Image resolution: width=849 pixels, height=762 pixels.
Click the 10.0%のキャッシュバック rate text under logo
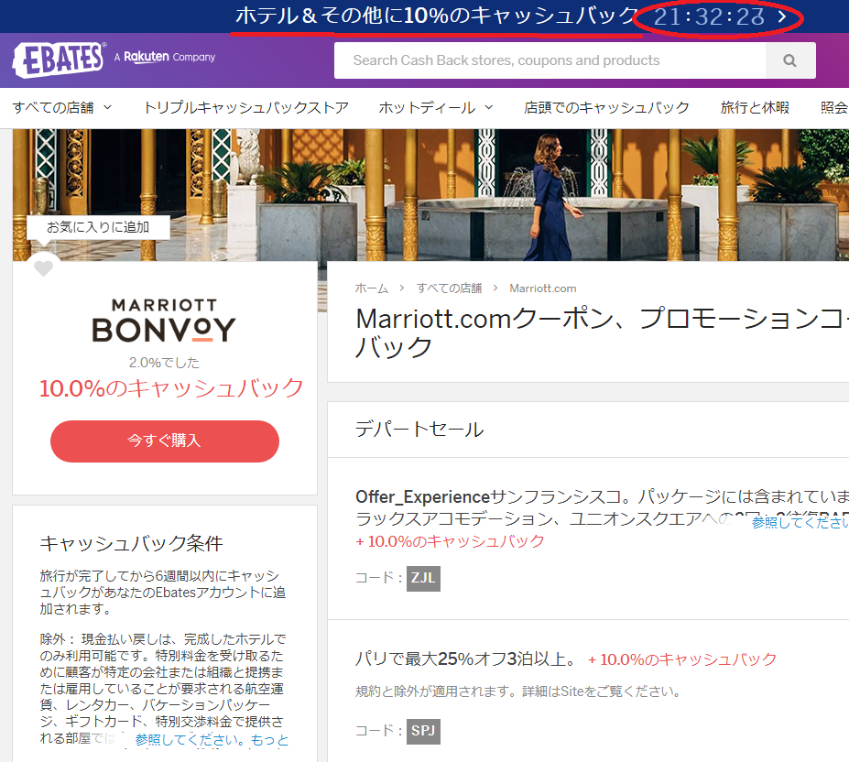[x=171, y=388]
